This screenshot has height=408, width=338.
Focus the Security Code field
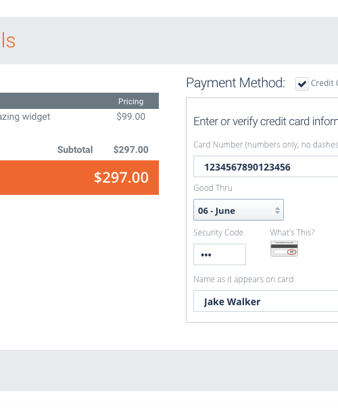[220, 254]
